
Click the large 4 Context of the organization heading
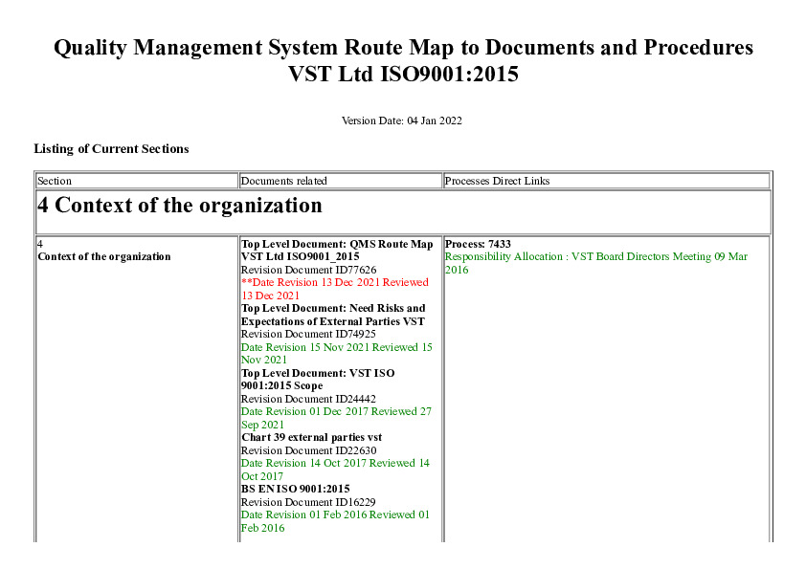[179, 206]
